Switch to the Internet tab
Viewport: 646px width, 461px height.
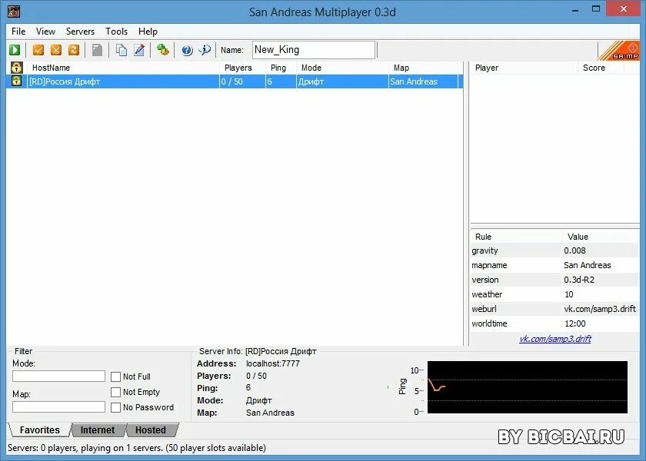tap(98, 430)
